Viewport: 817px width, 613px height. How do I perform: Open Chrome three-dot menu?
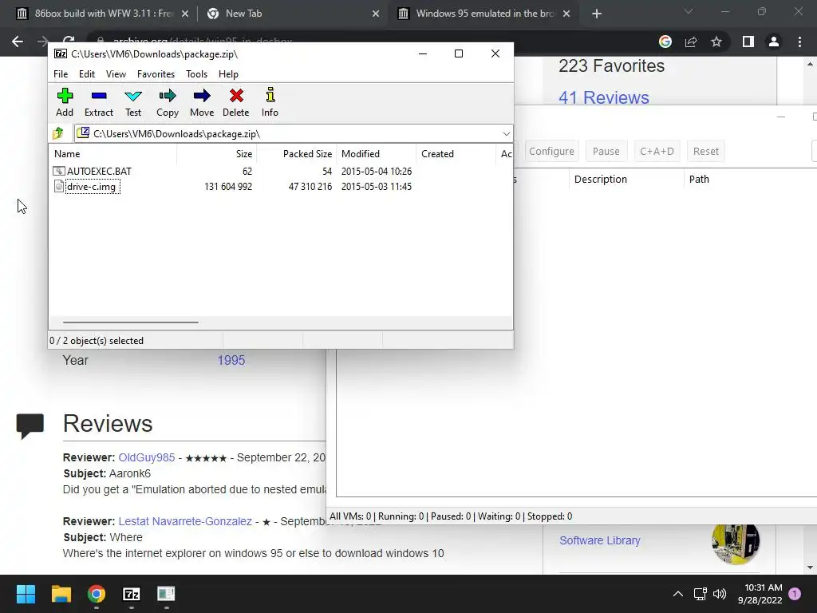click(799, 42)
